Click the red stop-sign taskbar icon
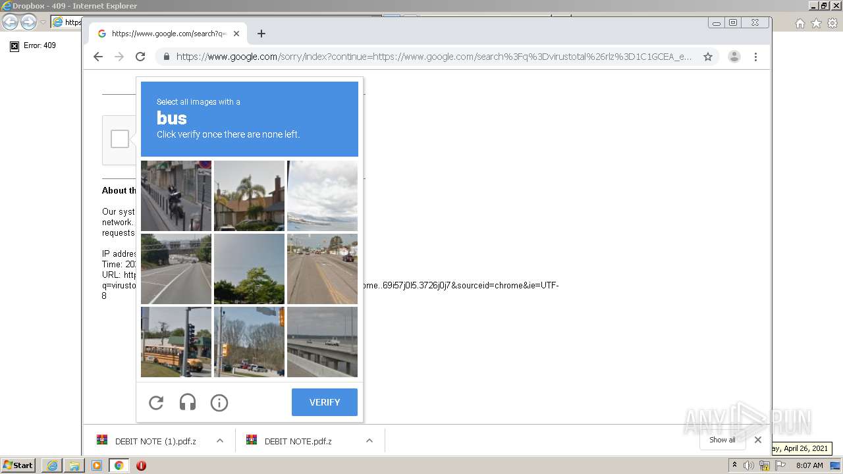843x474 pixels. (141, 465)
